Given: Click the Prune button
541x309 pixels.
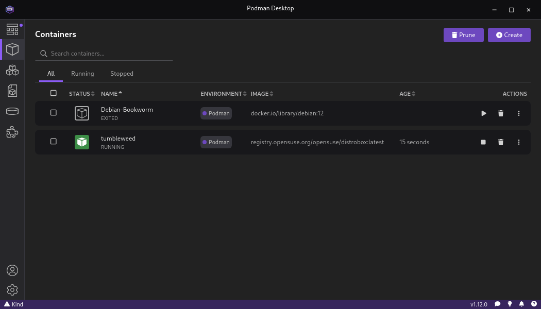Looking at the screenshot, I should [463, 35].
